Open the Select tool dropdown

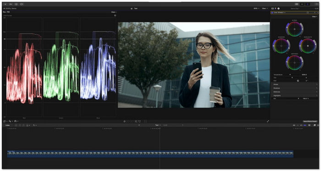34,125
